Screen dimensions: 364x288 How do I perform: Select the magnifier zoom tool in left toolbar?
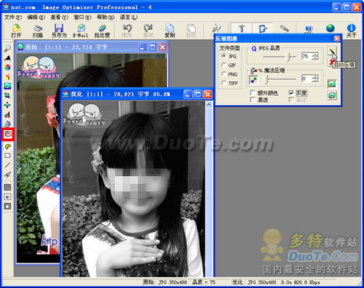8,48
